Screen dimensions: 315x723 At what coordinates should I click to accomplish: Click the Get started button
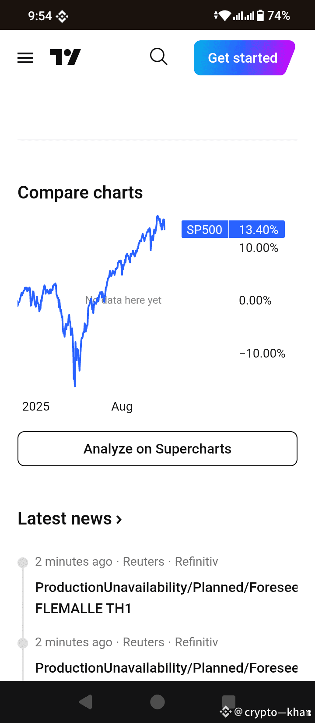tap(244, 58)
